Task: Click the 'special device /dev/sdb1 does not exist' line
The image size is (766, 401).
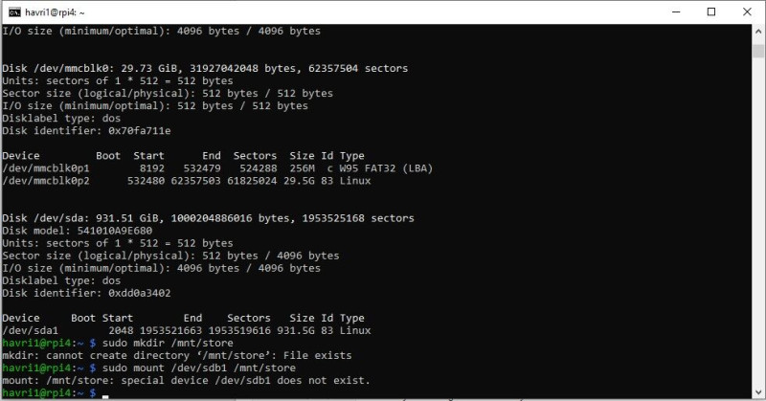Action: (x=186, y=381)
